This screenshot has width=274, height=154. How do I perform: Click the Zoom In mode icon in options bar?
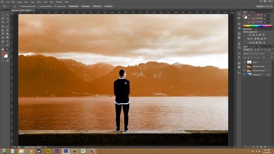[x=11, y=6]
